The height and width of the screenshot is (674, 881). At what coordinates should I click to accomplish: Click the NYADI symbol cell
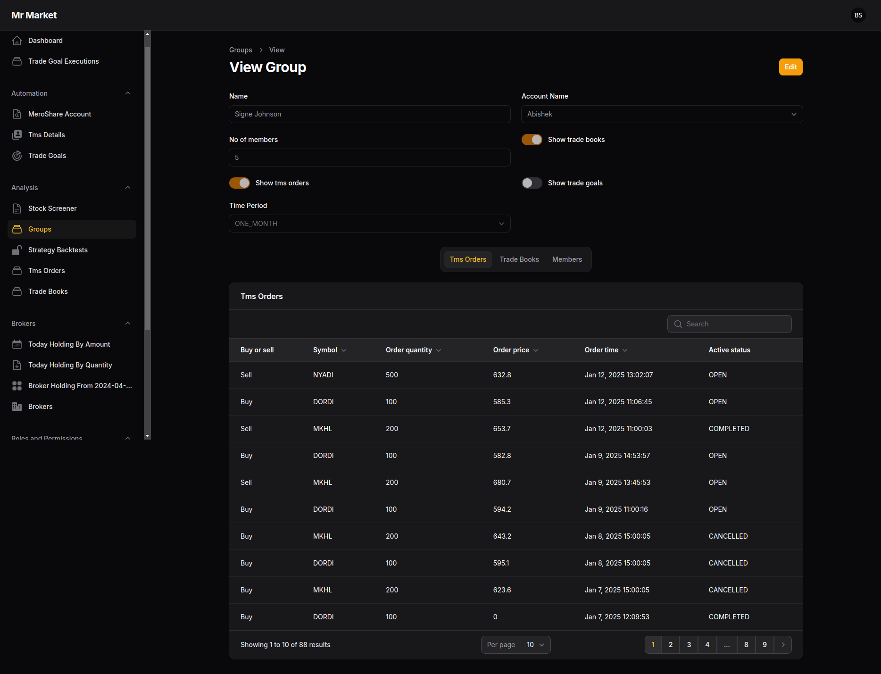click(323, 375)
